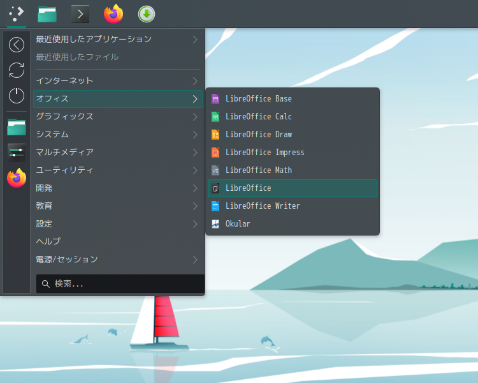Click the LibreOffice Impress icon
Screen dimensions: 478x383
click(x=215, y=152)
